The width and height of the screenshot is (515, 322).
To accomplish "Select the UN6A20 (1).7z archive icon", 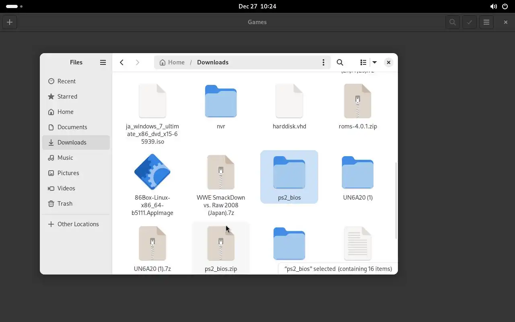I will 152,244.
